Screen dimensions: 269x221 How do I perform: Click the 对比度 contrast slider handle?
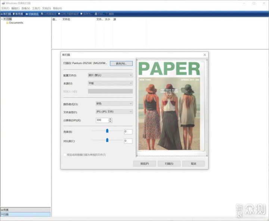click(x=107, y=140)
